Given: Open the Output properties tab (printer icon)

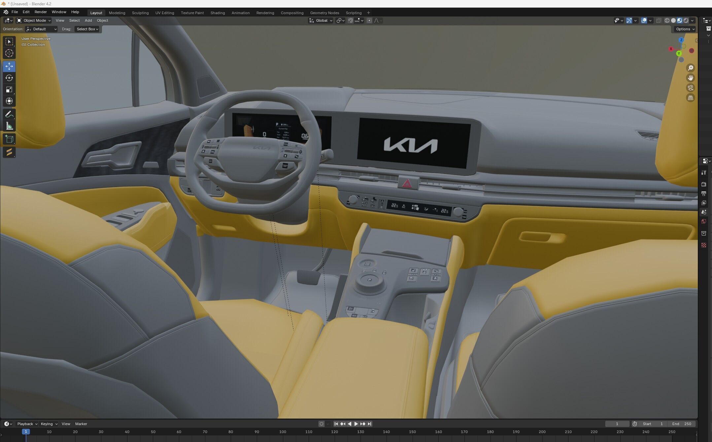Looking at the screenshot, I should 704,193.
